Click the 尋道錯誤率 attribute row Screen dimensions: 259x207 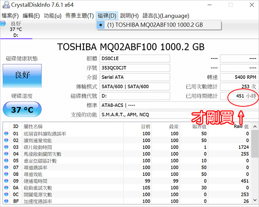click(x=127, y=167)
